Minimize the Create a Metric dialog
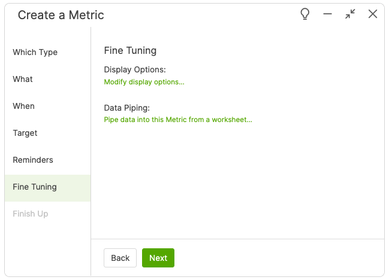The height and width of the screenshot is (280, 389). [x=327, y=14]
